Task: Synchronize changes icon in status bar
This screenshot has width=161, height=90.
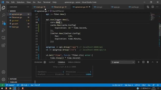Action: click(x=18, y=85)
